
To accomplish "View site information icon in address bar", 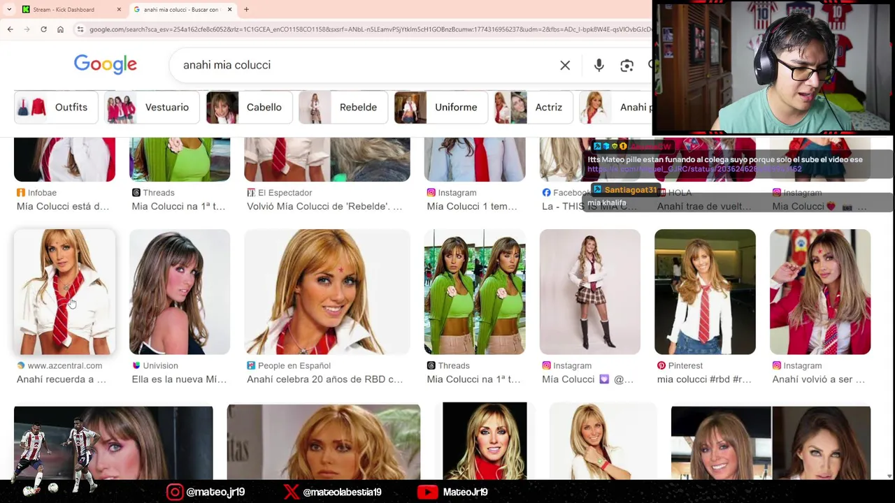I will click(80, 29).
